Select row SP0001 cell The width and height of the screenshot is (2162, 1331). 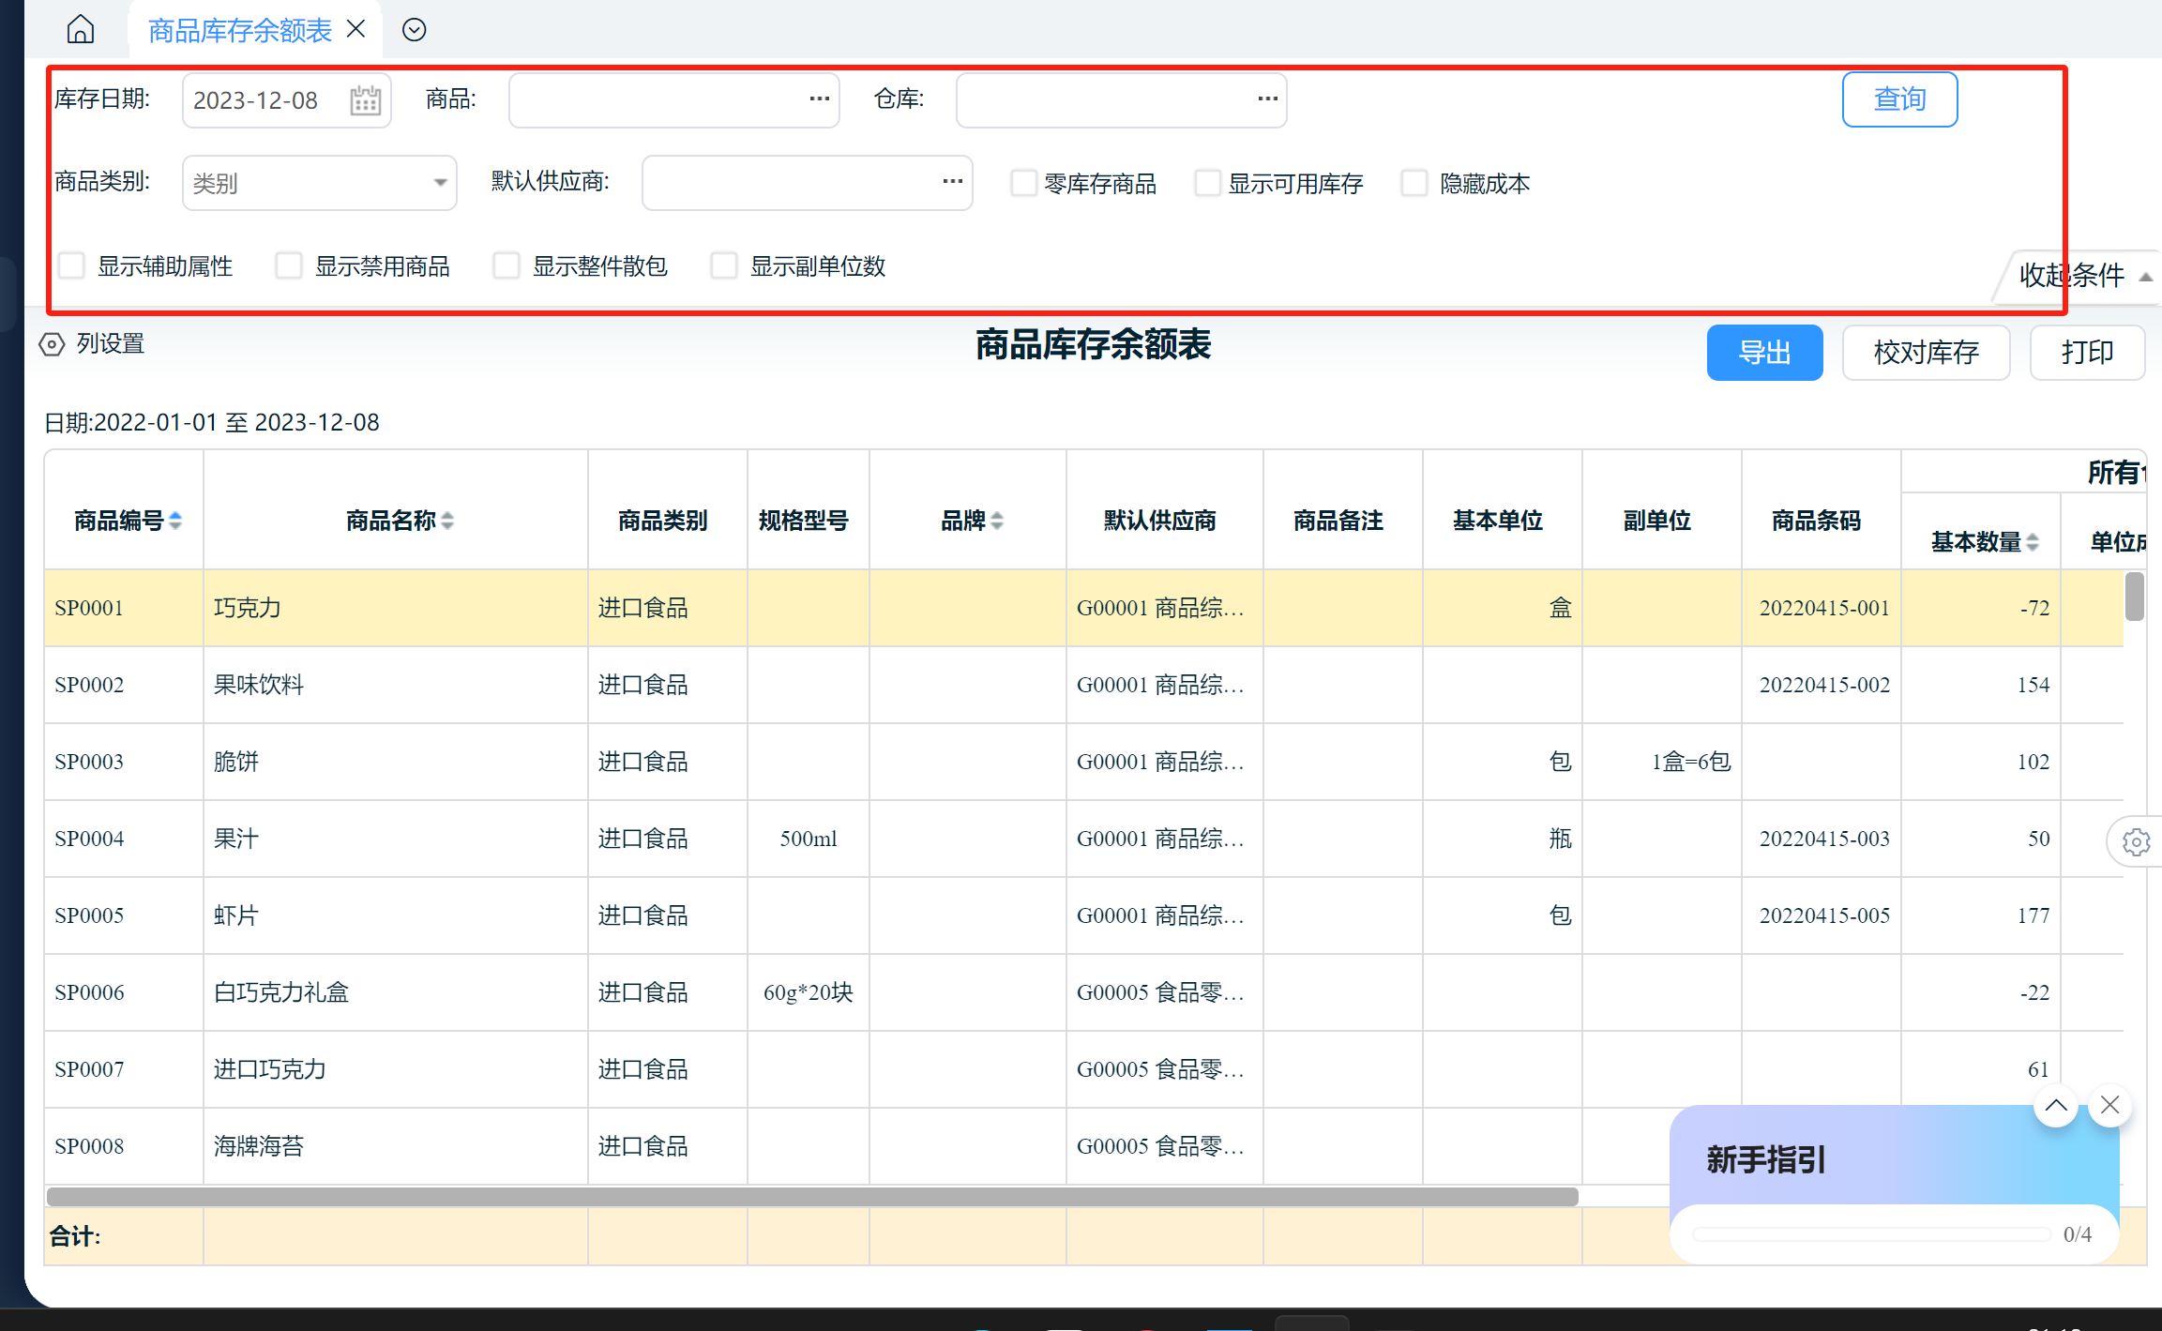(x=124, y=608)
